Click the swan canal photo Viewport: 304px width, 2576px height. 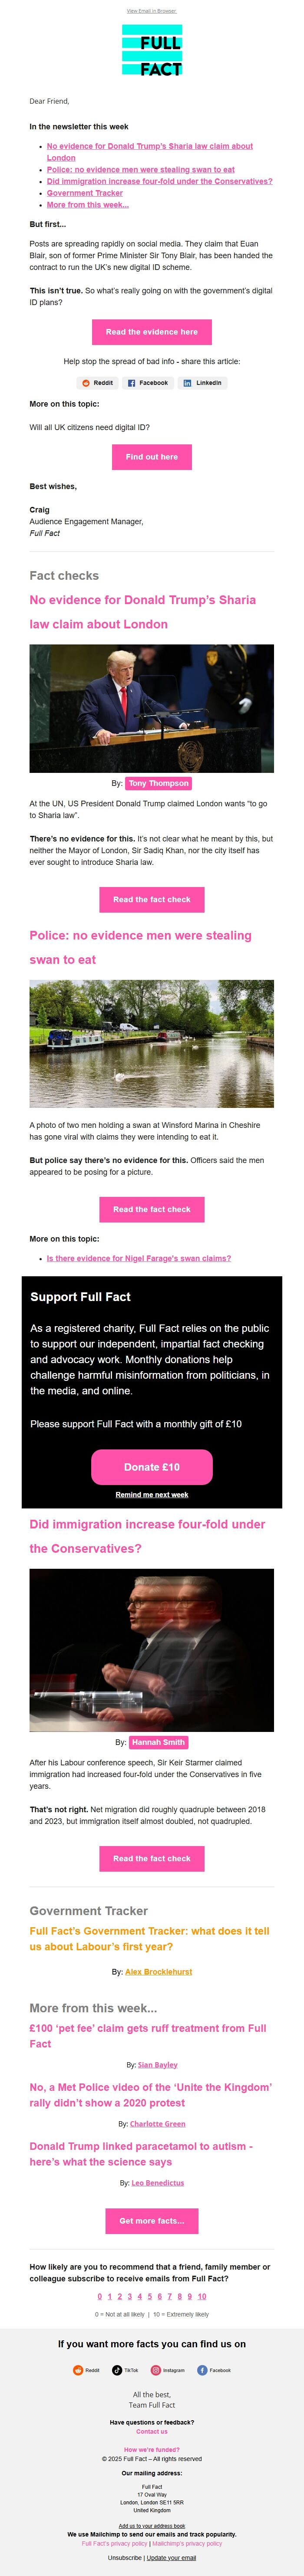click(152, 1044)
